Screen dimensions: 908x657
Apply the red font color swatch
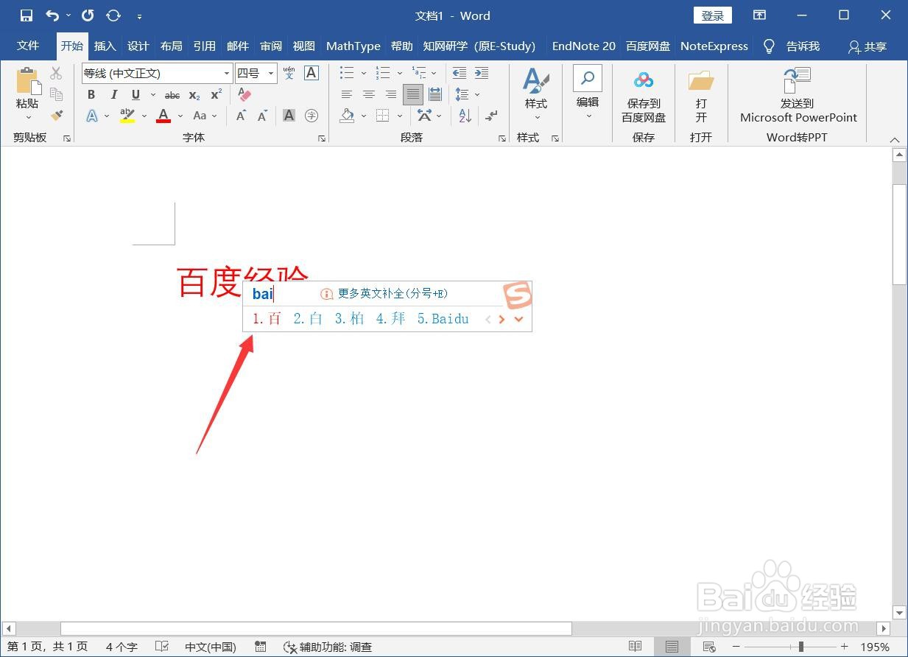(163, 116)
